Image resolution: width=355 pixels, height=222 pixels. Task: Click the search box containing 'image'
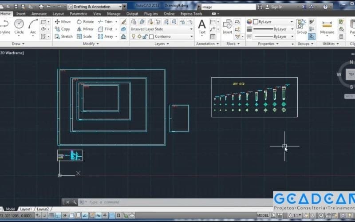228,7
